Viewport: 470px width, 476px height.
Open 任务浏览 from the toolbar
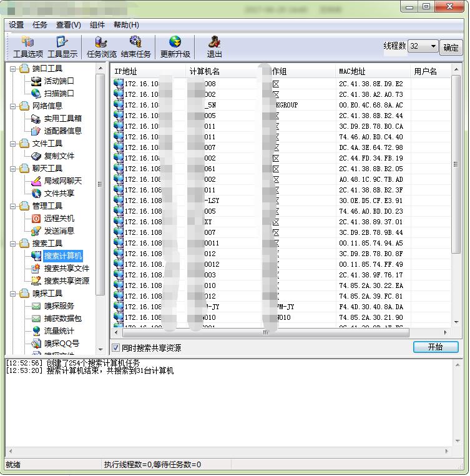[x=101, y=47]
